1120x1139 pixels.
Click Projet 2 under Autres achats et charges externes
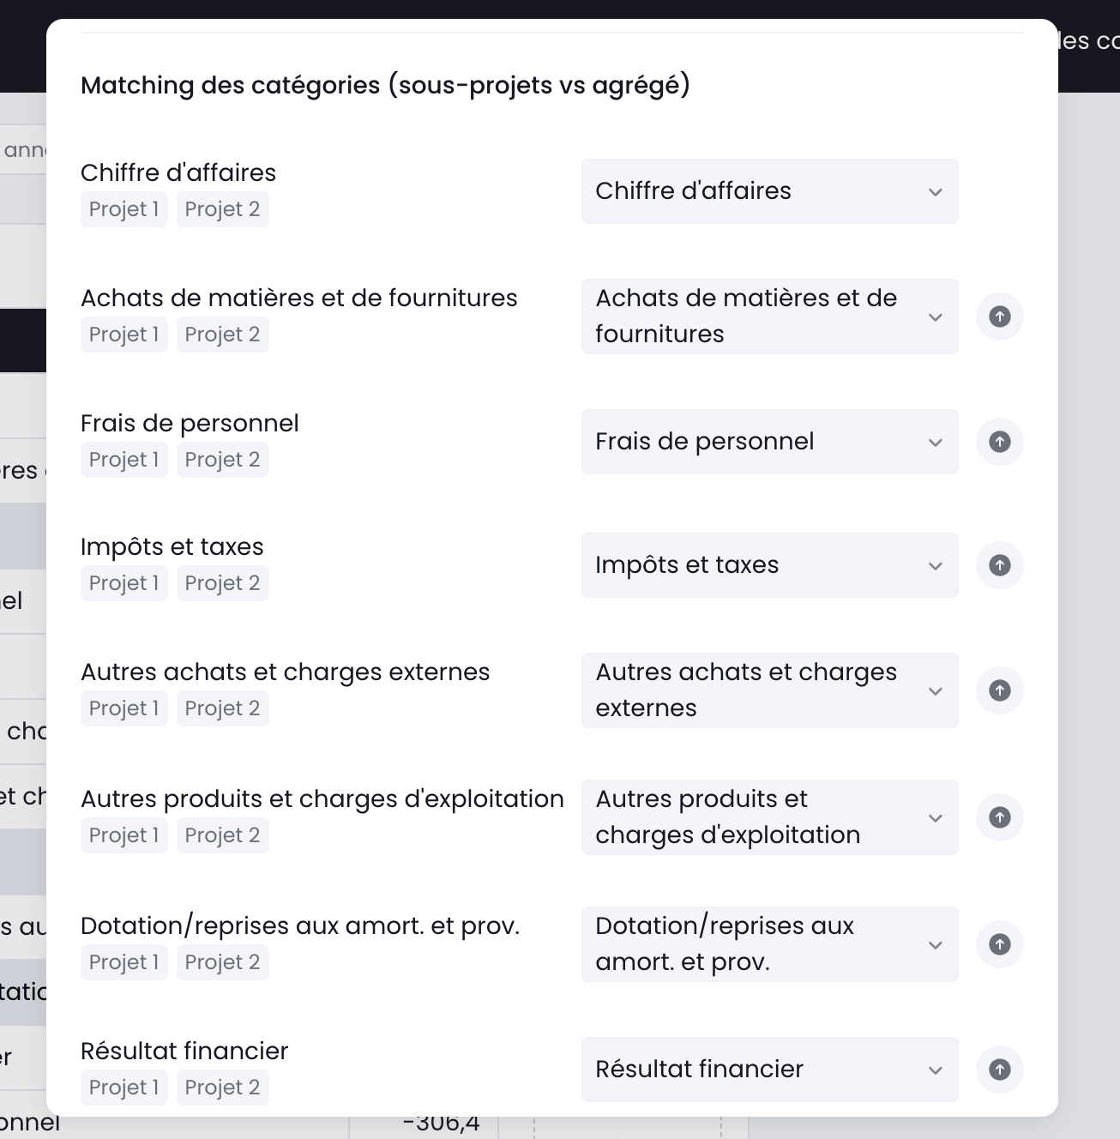pyautogui.click(x=223, y=708)
